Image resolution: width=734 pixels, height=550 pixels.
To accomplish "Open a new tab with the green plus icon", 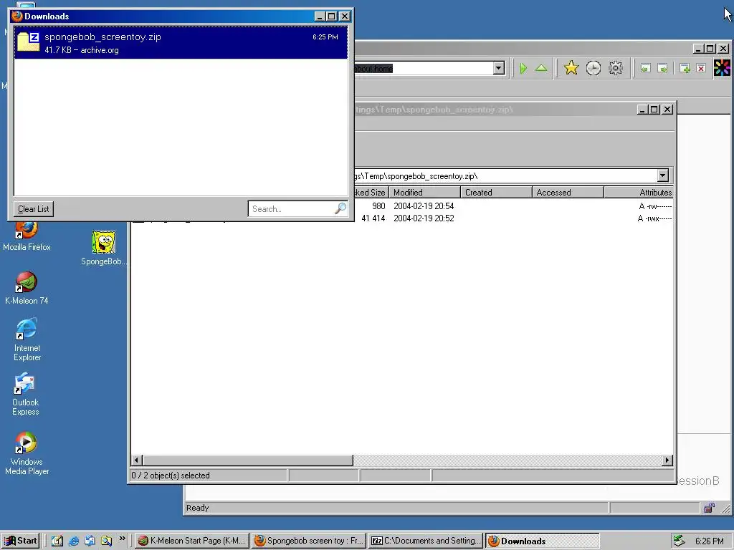I will [685, 68].
